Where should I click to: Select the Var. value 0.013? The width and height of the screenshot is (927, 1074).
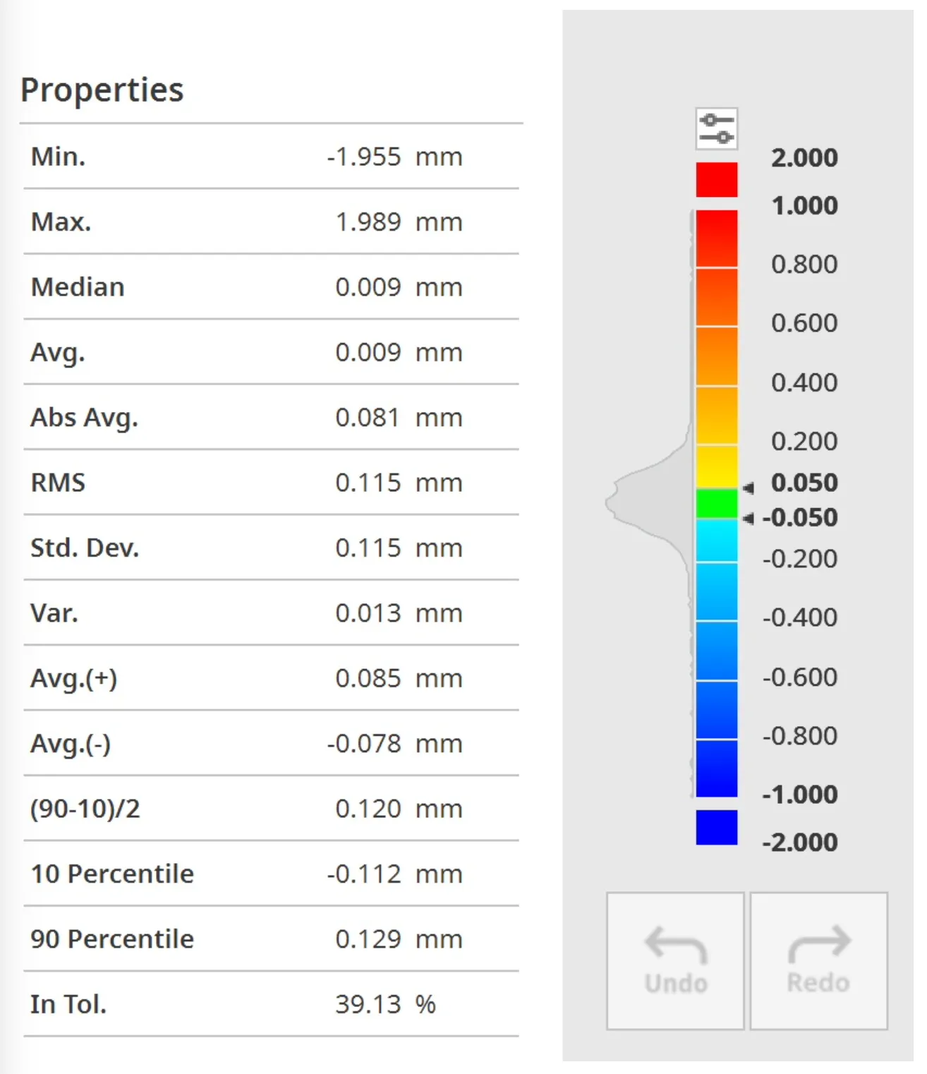(x=368, y=613)
